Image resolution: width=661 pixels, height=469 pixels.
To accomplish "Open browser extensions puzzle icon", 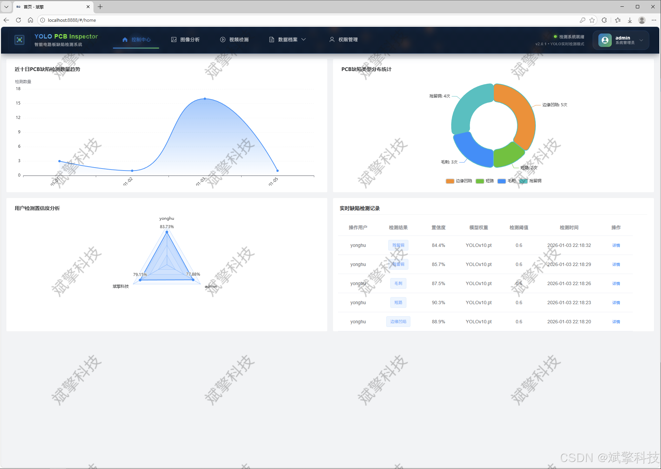I will (x=604, y=20).
